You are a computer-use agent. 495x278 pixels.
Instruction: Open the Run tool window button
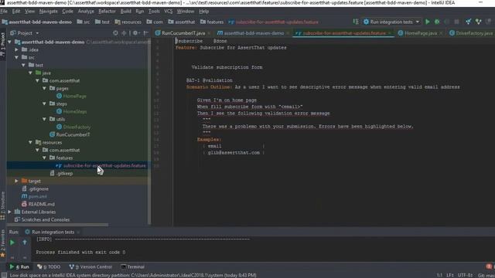tap(19, 266)
